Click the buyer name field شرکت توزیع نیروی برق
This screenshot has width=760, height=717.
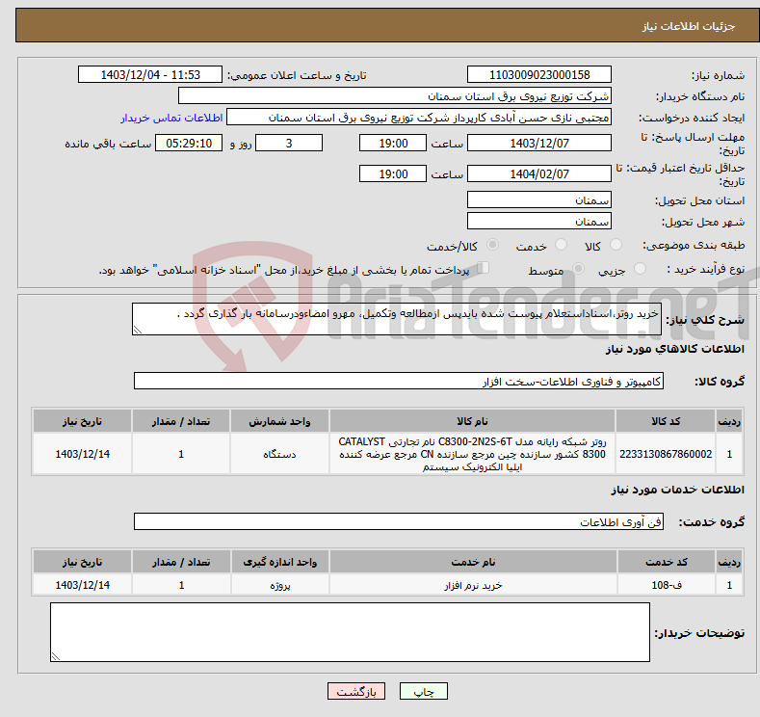pyautogui.click(x=395, y=96)
